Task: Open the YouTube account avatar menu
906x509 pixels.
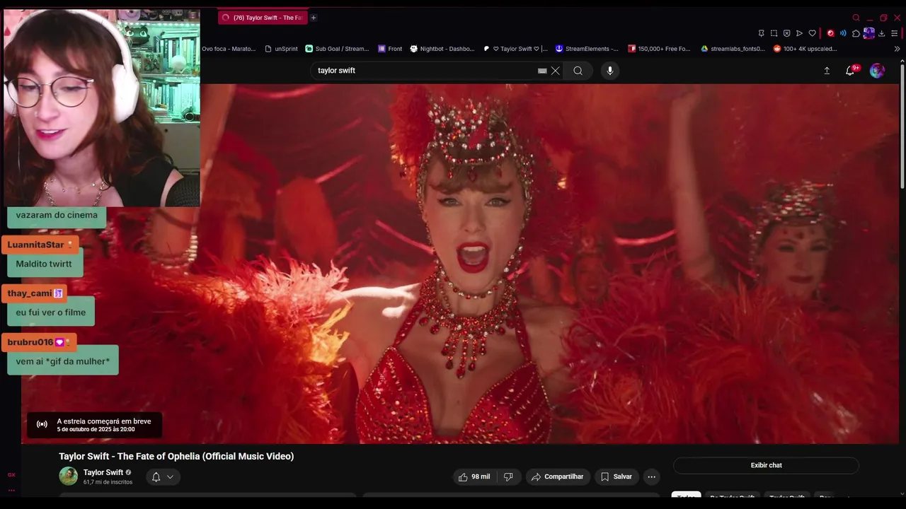Action: click(x=877, y=71)
